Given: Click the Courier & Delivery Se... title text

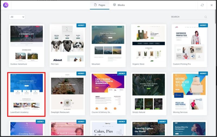Looking at the screenshot, I should 101,112.
